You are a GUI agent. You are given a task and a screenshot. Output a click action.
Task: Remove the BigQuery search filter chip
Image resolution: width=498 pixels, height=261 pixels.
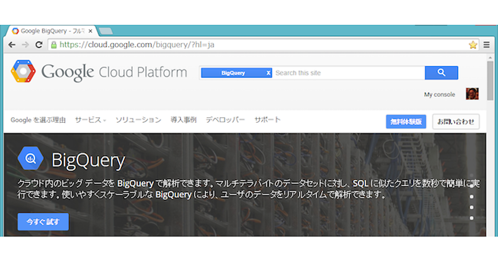click(268, 73)
